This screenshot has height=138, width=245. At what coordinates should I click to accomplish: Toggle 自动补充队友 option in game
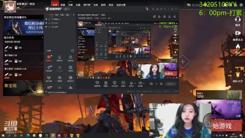pyautogui.click(x=234, y=102)
